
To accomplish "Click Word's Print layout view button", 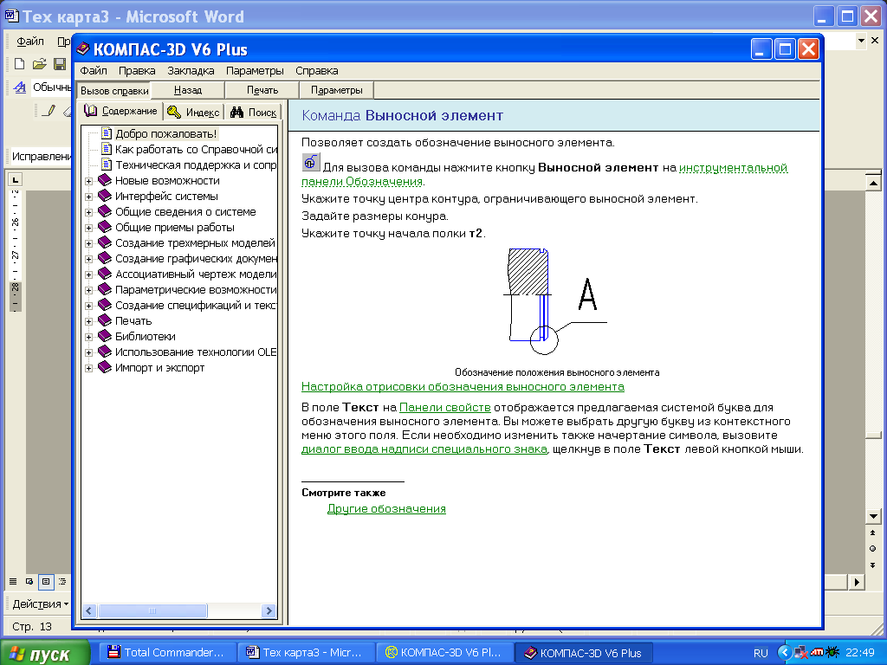I will click(x=46, y=581).
